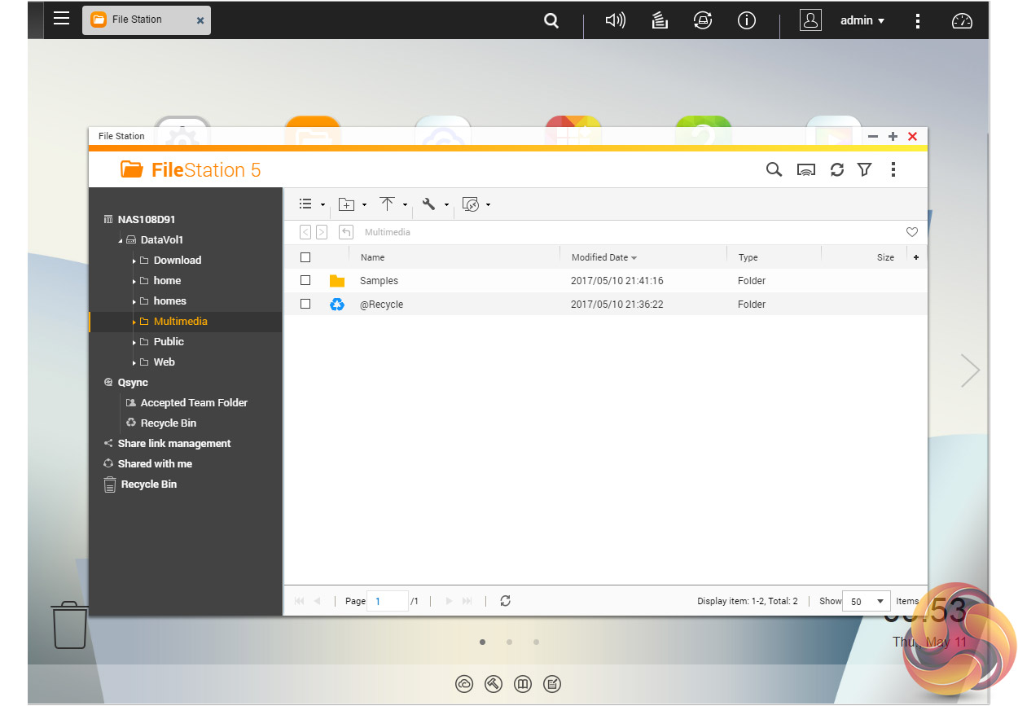Collapse the DataVol1 tree node
Image resolution: width=1018 pixels, height=706 pixels.
pyautogui.click(x=121, y=241)
